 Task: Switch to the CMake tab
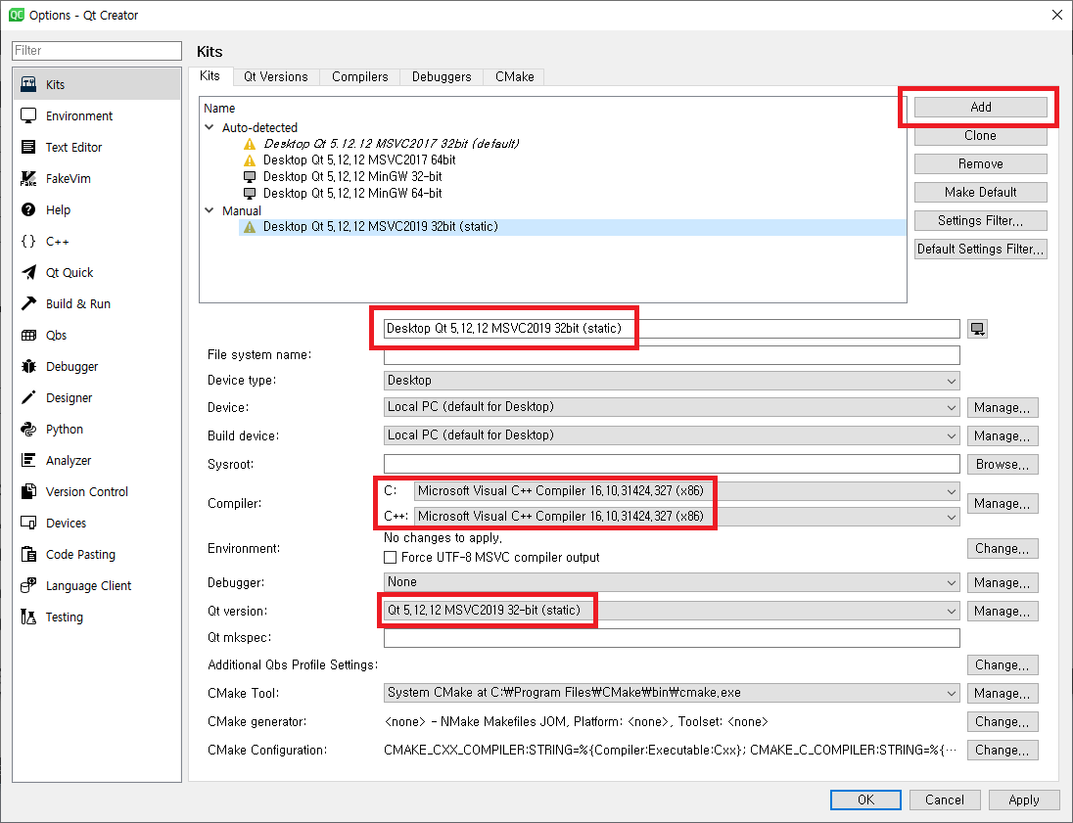coord(515,76)
